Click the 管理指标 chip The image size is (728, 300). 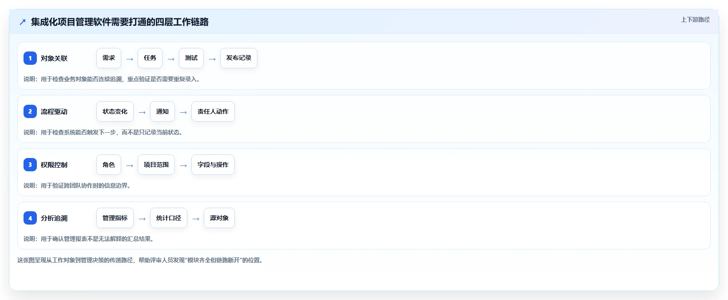[x=115, y=218]
